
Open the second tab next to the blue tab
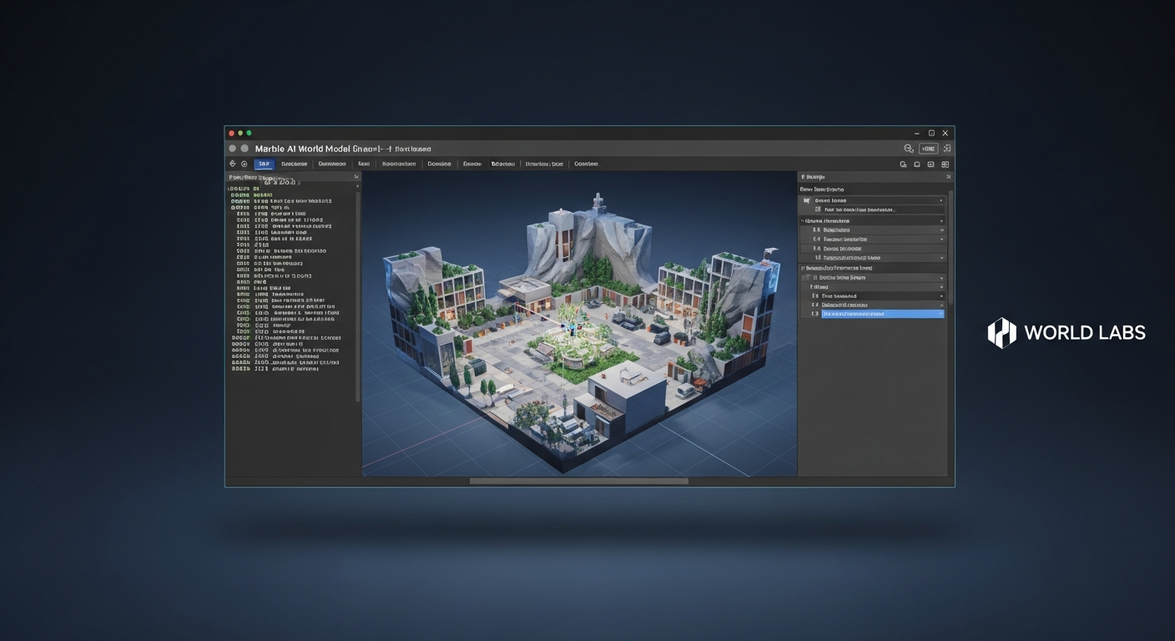(294, 164)
